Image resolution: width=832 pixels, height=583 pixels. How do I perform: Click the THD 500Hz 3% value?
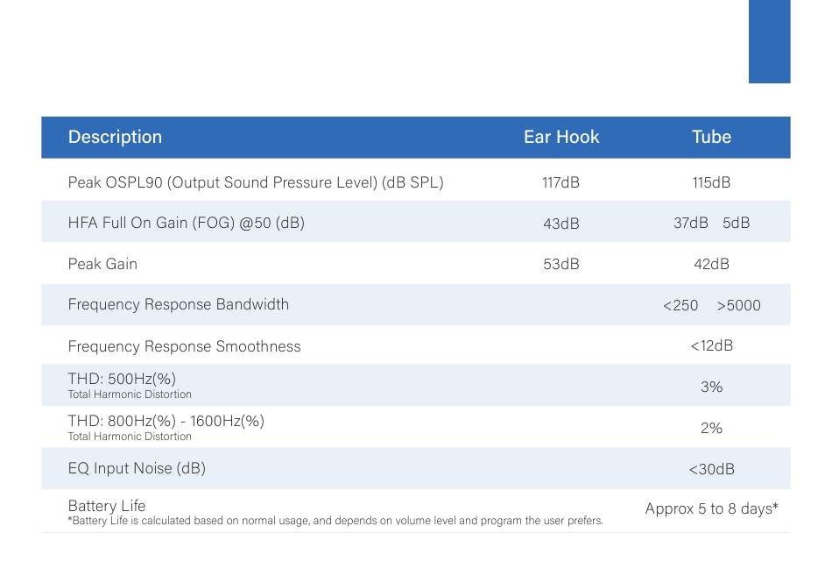[711, 387]
